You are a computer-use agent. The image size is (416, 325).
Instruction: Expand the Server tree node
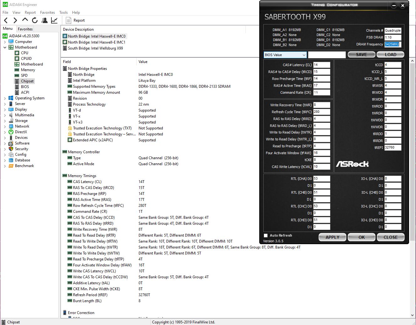[5, 104]
